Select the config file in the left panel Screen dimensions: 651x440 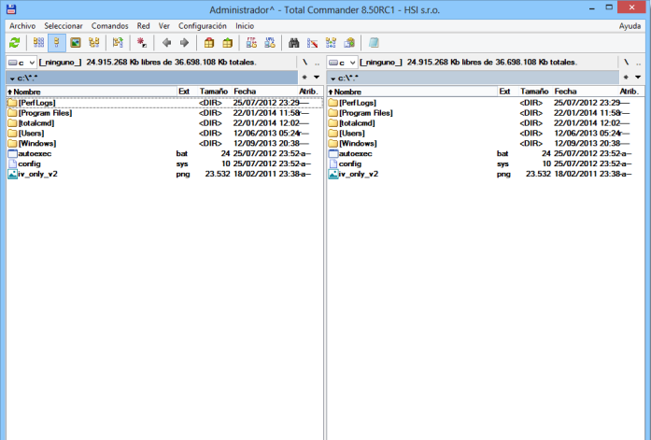(x=164, y=163)
